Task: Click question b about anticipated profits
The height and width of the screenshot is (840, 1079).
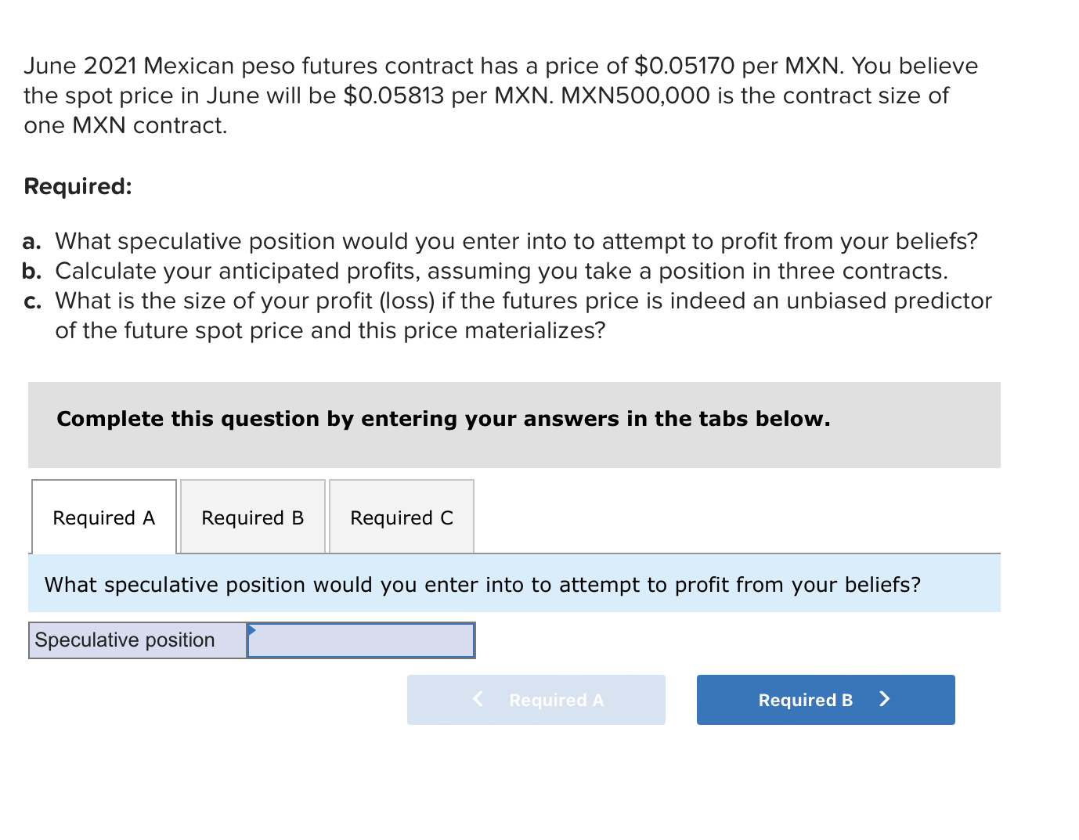Action: coord(501,271)
